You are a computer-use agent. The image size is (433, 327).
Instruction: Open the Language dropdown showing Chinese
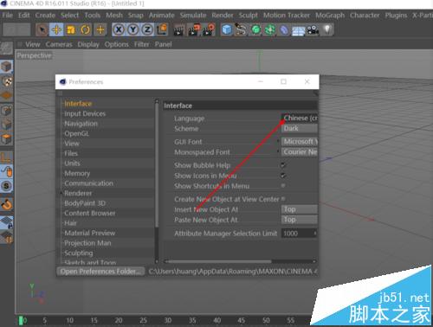click(300, 118)
